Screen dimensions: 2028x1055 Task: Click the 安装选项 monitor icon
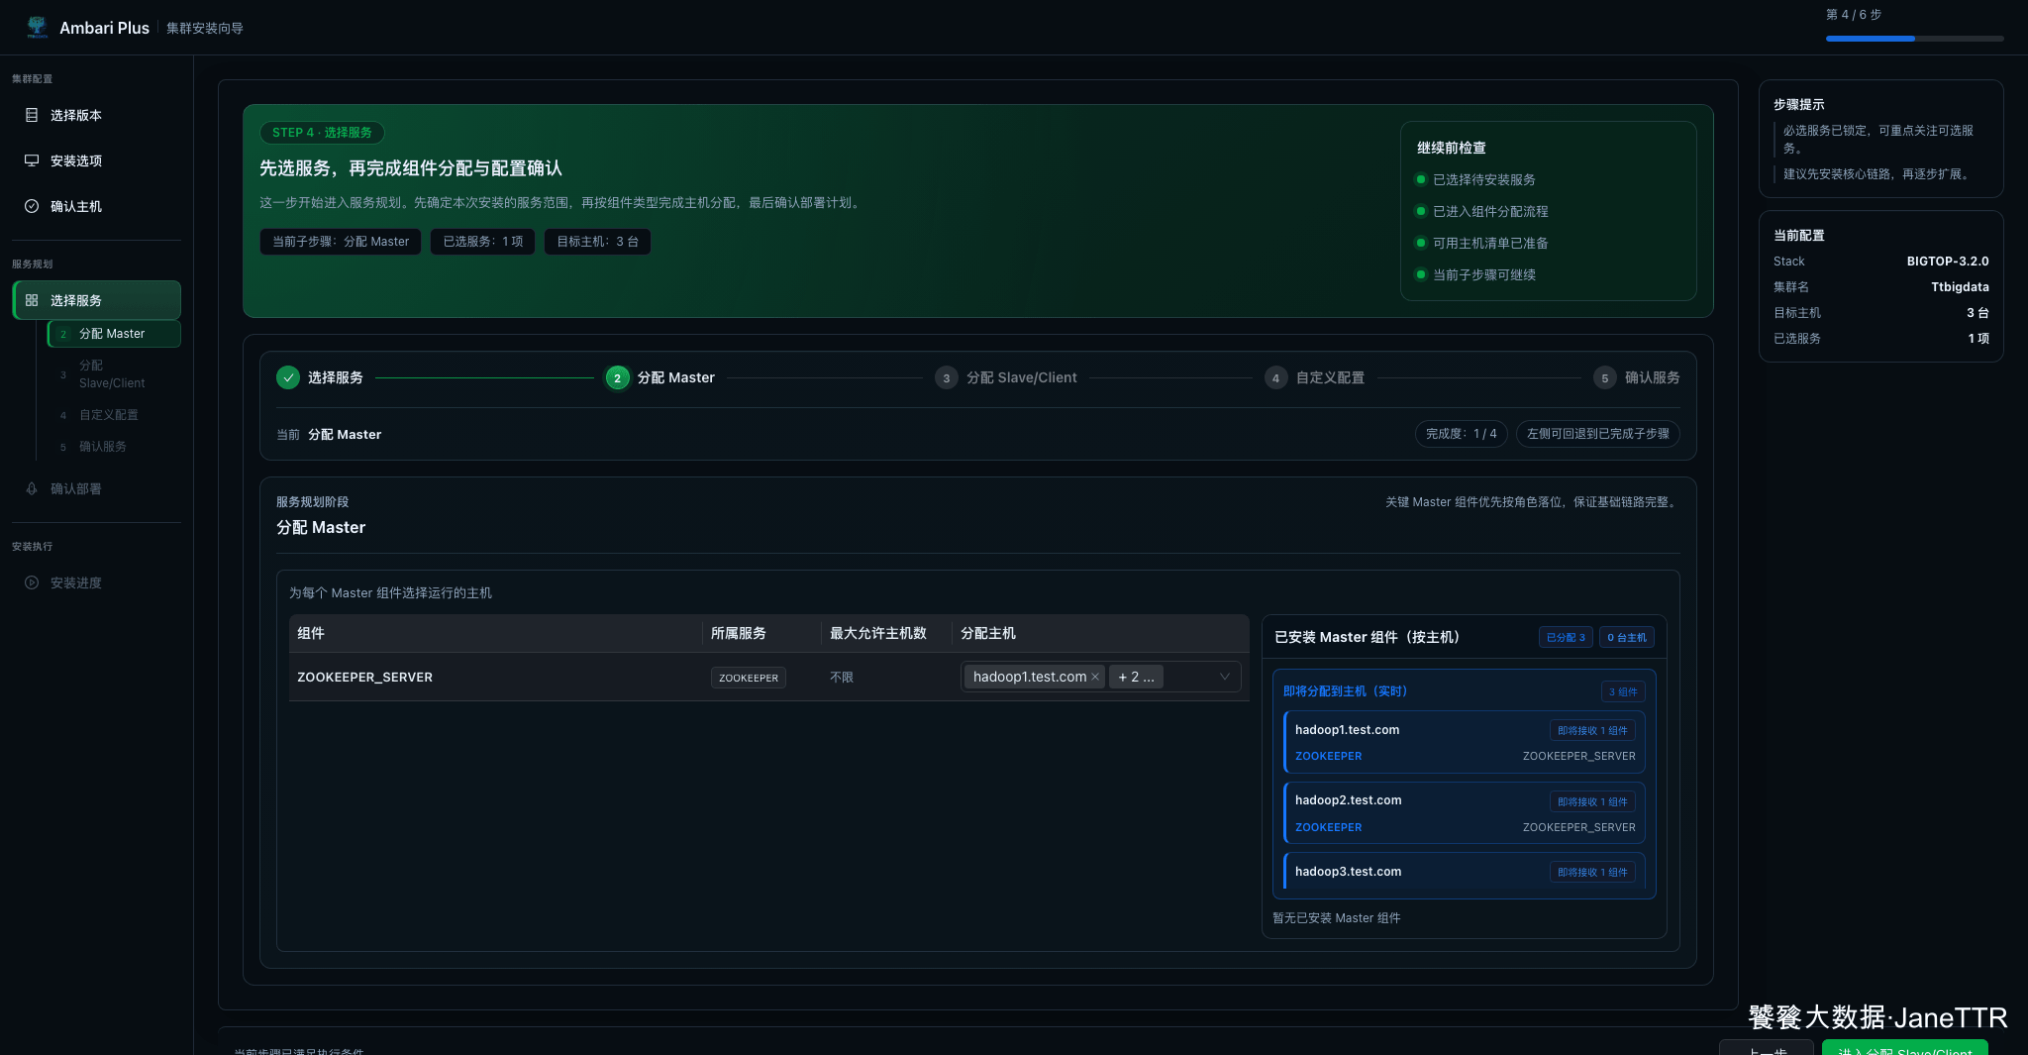point(32,160)
